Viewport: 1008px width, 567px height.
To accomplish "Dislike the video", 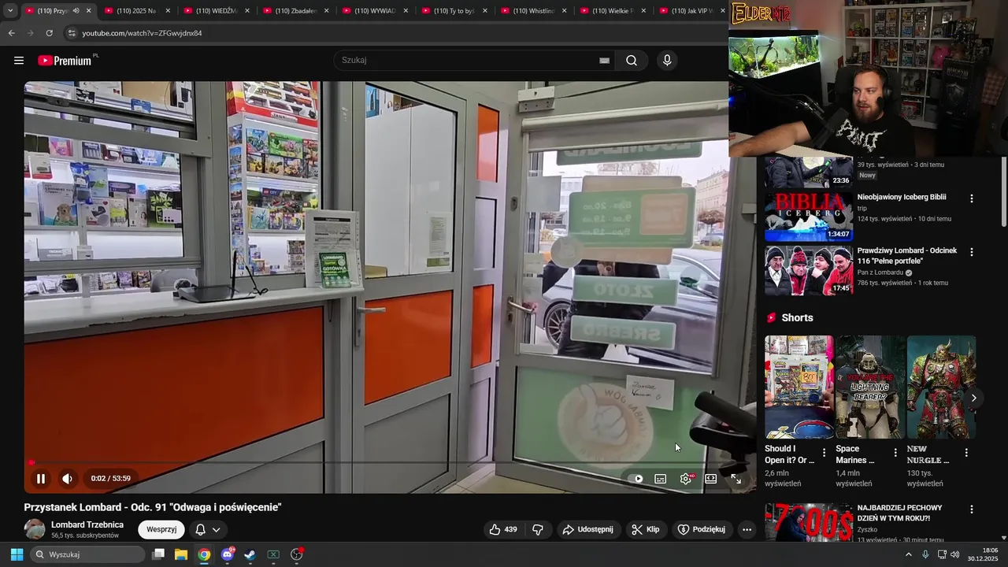I will point(538,529).
